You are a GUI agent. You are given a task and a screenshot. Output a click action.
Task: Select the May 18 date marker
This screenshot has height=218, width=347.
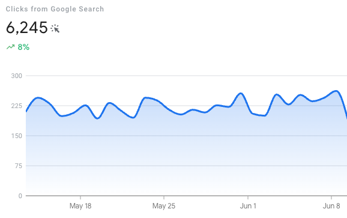pos(80,206)
